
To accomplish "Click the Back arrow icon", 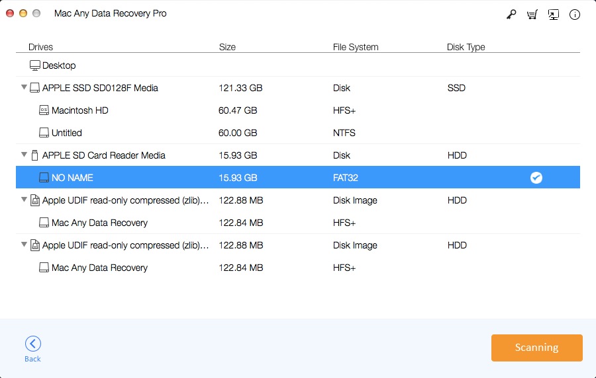I will point(32,343).
